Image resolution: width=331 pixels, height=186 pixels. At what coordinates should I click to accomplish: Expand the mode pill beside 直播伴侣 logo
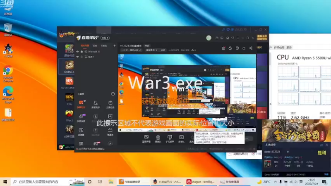pos(105,38)
